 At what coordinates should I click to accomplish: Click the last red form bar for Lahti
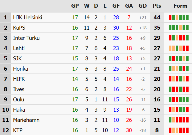point(187,48)
